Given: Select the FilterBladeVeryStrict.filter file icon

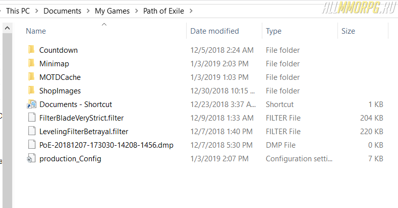Looking at the screenshot, I should [x=32, y=118].
